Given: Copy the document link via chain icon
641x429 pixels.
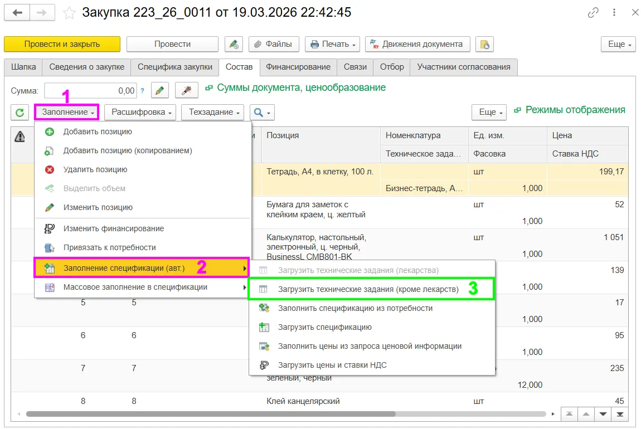Looking at the screenshot, I should (x=593, y=13).
